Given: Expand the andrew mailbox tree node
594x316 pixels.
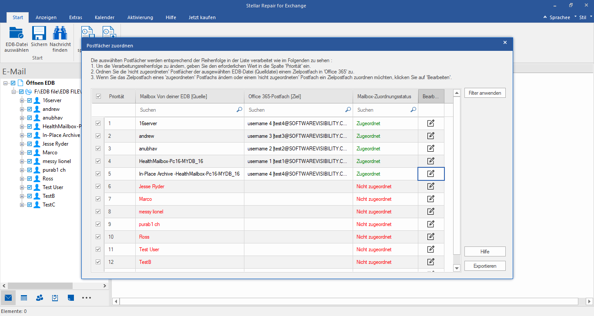Looking at the screenshot, I should [x=22, y=109].
